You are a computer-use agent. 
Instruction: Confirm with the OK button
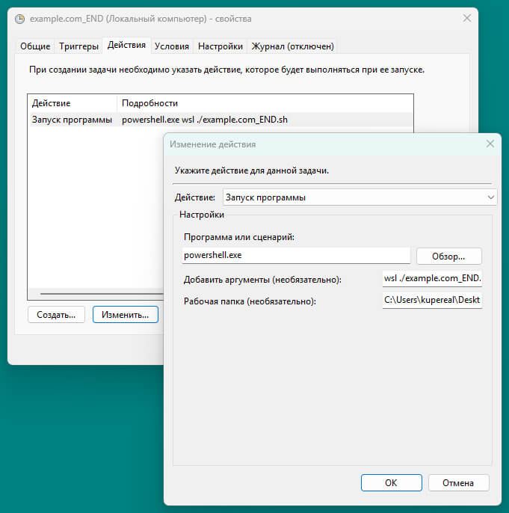pos(391,483)
